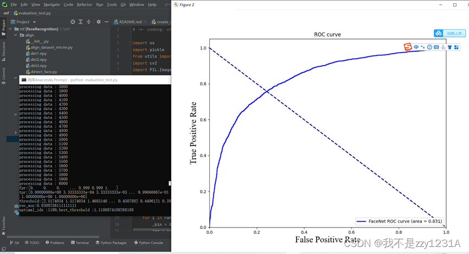Click the evaluation_test.py breadcrumb
469x254 pixels.
[33, 13]
